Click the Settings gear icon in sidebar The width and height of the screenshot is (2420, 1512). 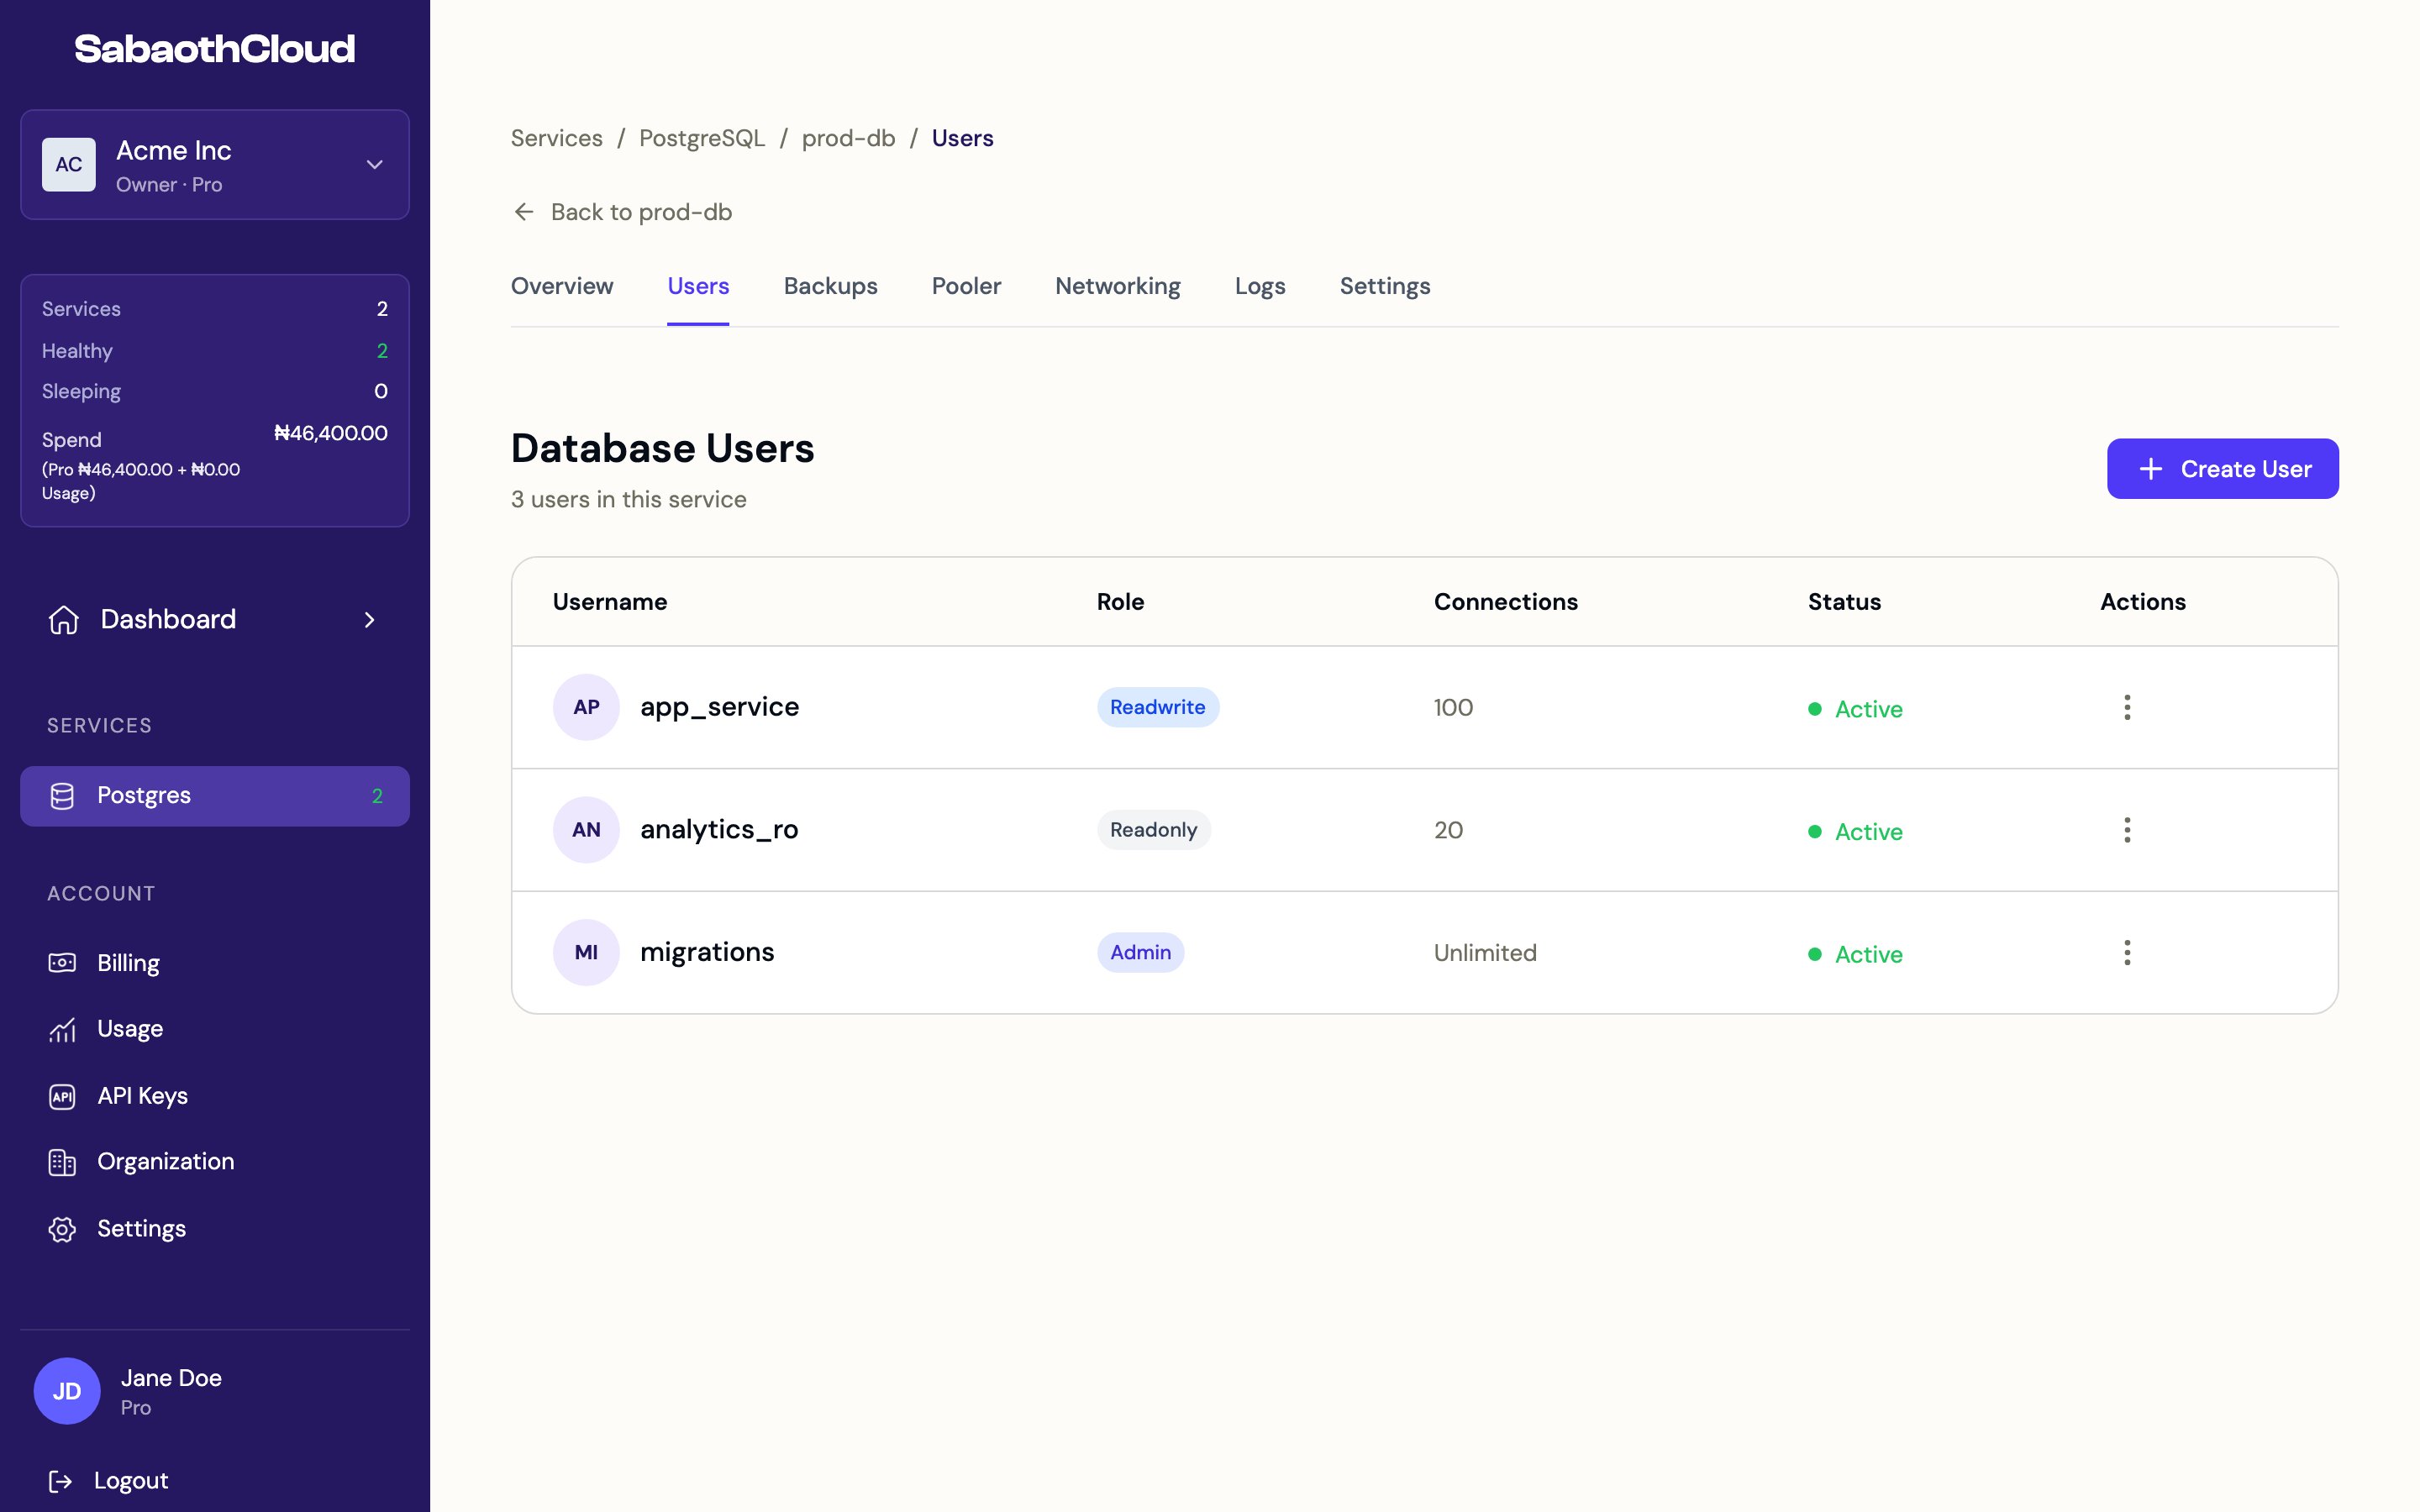[x=62, y=1229]
